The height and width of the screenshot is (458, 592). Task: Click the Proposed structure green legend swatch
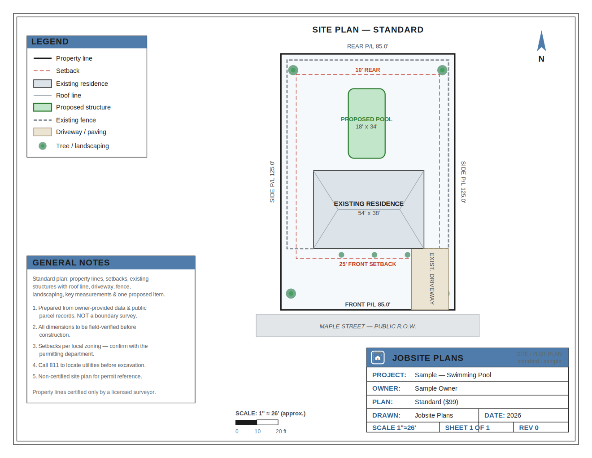coord(43,107)
